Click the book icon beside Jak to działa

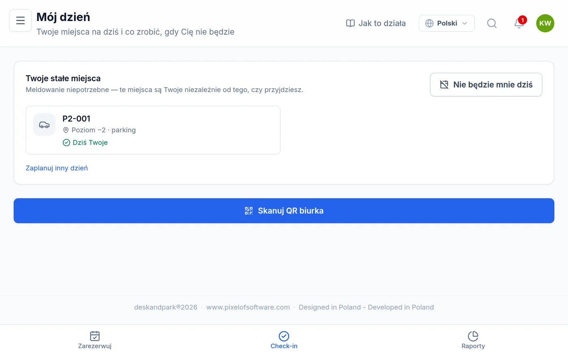(x=350, y=23)
